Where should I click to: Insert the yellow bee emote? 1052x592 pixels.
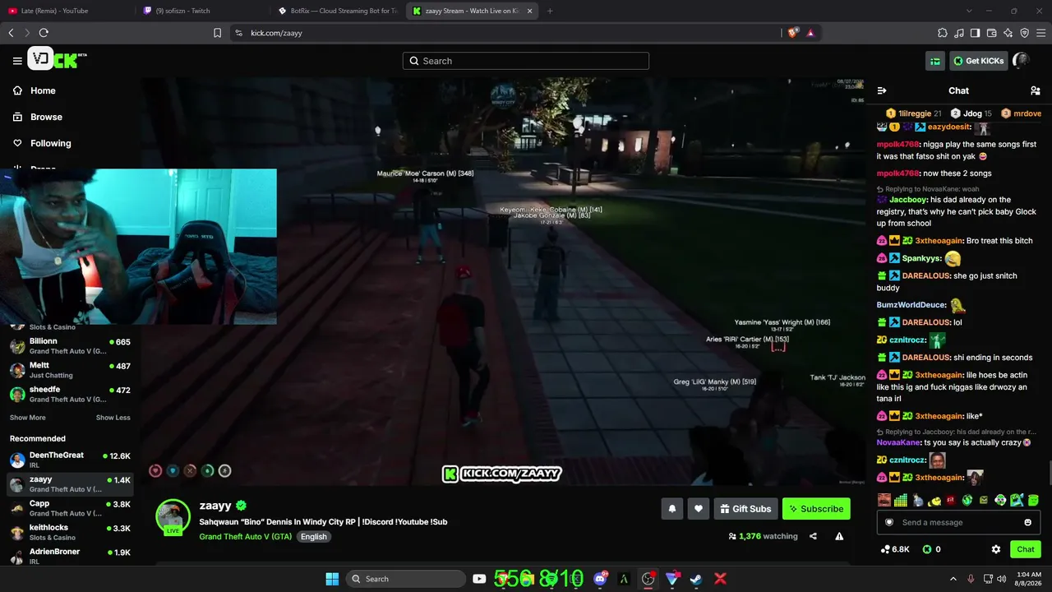934,500
